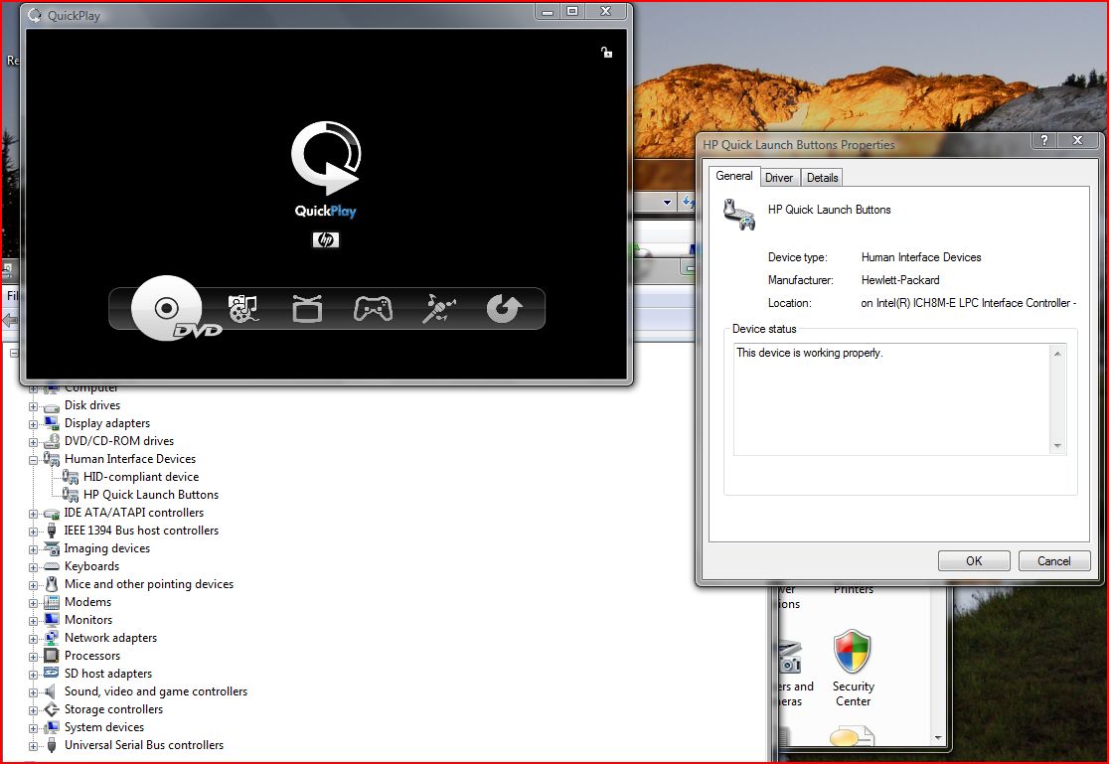Viewport: 1109px width, 764px height.
Task: Click the Sound, video and game controllers icon
Action: [51, 691]
